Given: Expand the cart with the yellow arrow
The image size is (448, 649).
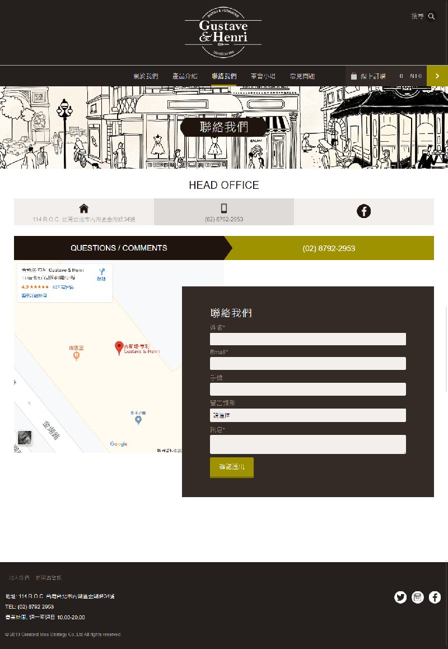Looking at the screenshot, I should click(437, 76).
